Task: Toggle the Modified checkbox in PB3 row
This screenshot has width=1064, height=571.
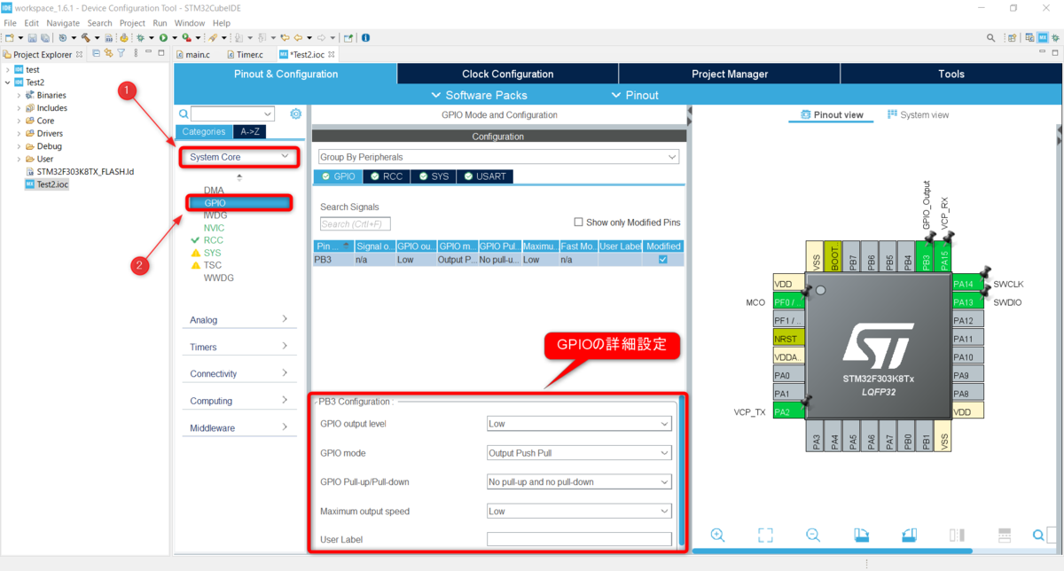Action: (x=663, y=260)
